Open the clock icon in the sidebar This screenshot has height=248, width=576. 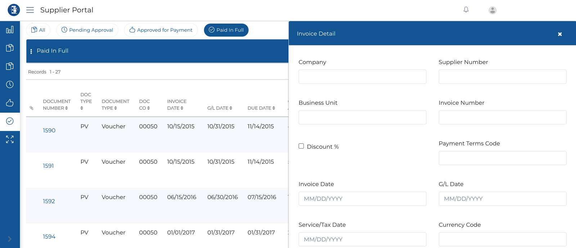[10, 85]
